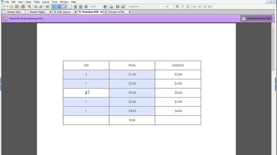This screenshot has height=155, width=277.
Task: Click the $1.00 Price field
Action: coord(132,74)
